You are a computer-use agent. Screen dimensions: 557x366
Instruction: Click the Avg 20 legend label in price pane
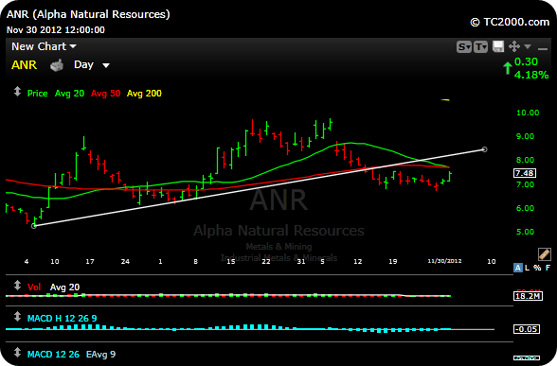pos(70,94)
